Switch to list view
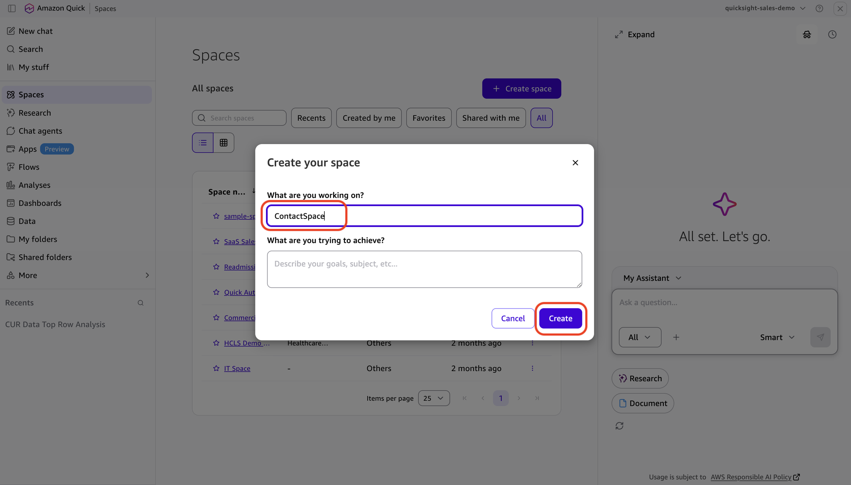Screen dimensions: 851x485 click(x=203, y=142)
